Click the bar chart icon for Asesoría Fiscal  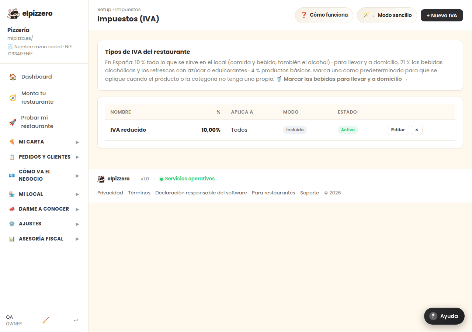coord(12,239)
